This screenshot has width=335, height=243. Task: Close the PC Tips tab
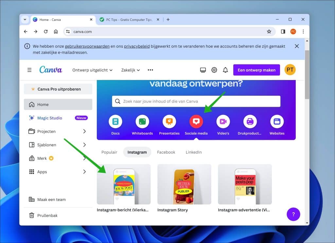[158, 19]
